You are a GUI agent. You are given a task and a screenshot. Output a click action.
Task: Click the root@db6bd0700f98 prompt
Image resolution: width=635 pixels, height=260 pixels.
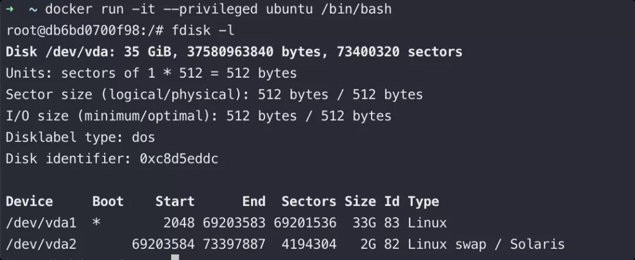(85, 31)
